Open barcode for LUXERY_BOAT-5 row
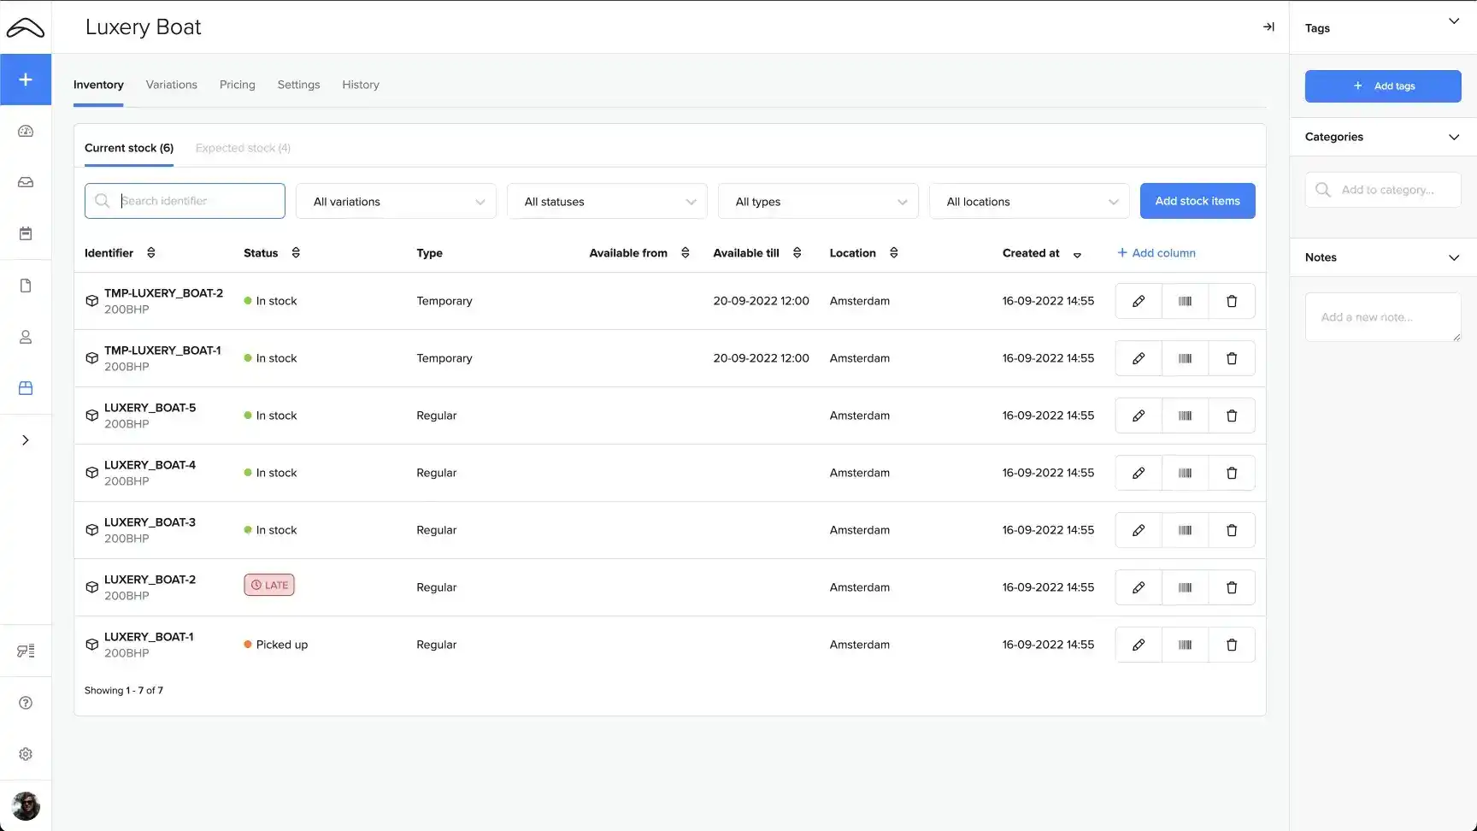Image resolution: width=1477 pixels, height=831 pixels. tap(1185, 415)
